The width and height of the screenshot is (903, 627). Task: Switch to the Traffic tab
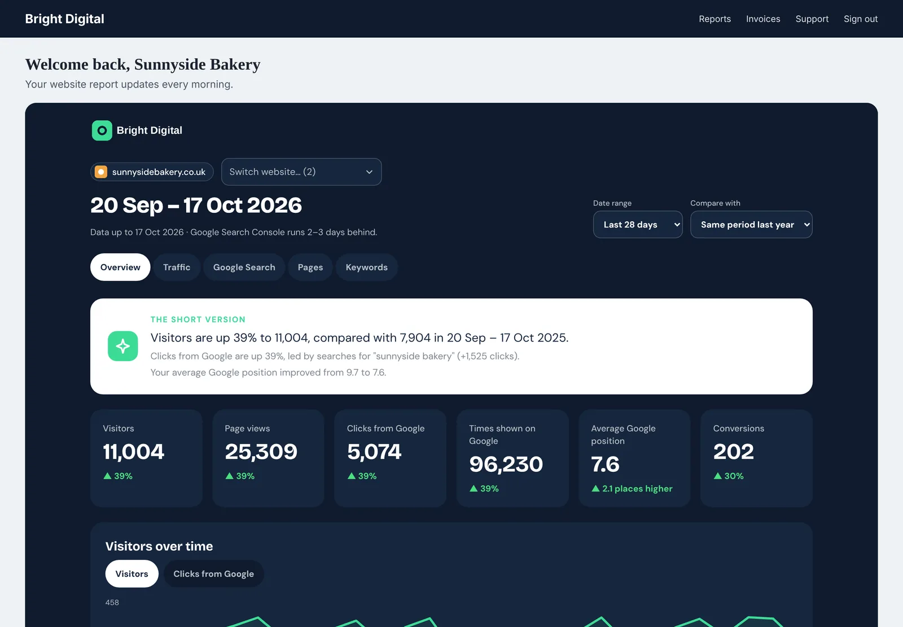pos(177,268)
